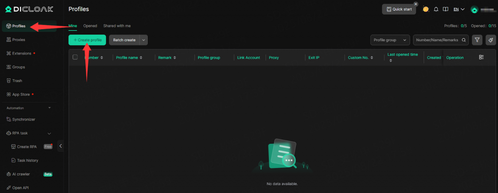Viewport: 498px width, 193px height.
Task: Click the Create profile button
Action: click(x=88, y=40)
